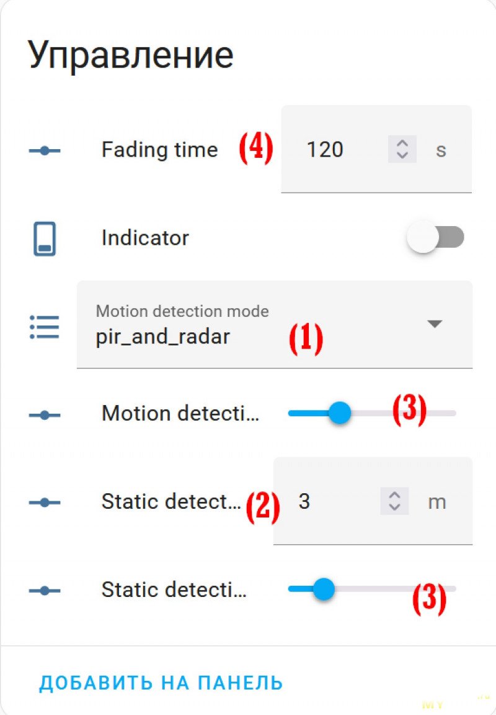
Task: Click the Static detection sensitivity row icon
Action: (45, 591)
